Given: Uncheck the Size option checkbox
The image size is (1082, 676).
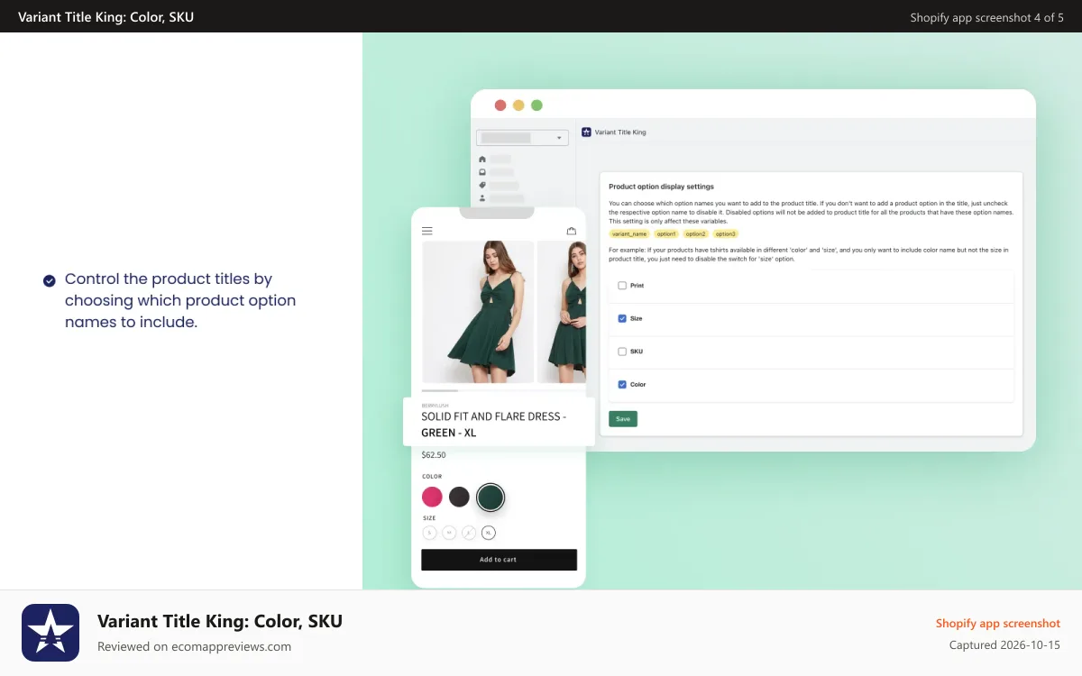Looking at the screenshot, I should (622, 318).
